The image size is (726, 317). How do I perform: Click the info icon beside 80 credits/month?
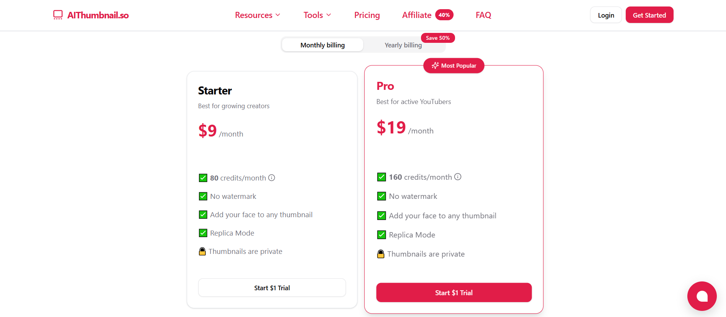pyautogui.click(x=271, y=177)
